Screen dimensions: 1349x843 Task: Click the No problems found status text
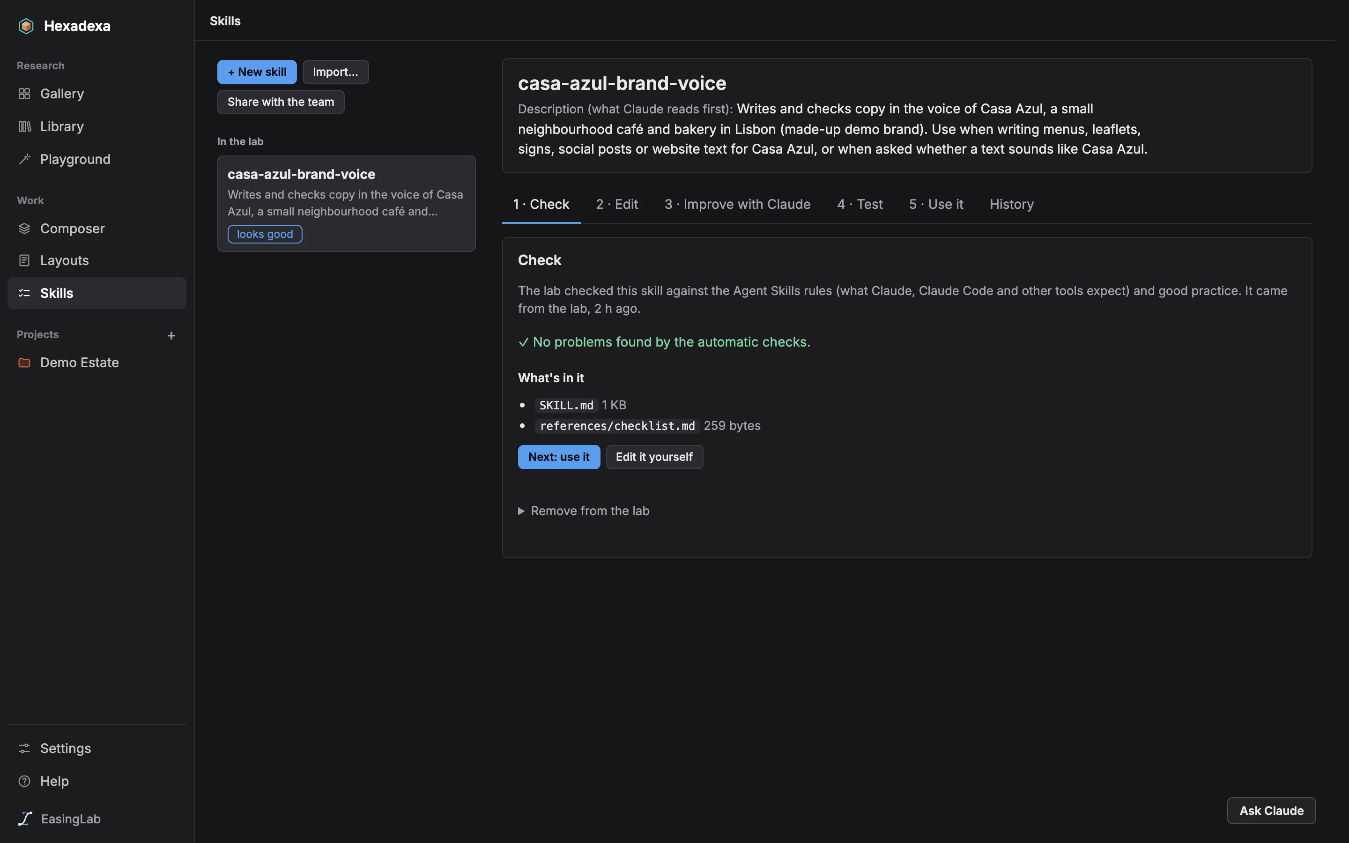tap(665, 342)
